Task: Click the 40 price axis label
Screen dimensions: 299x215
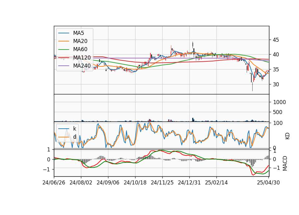Action: pyautogui.click(x=276, y=55)
